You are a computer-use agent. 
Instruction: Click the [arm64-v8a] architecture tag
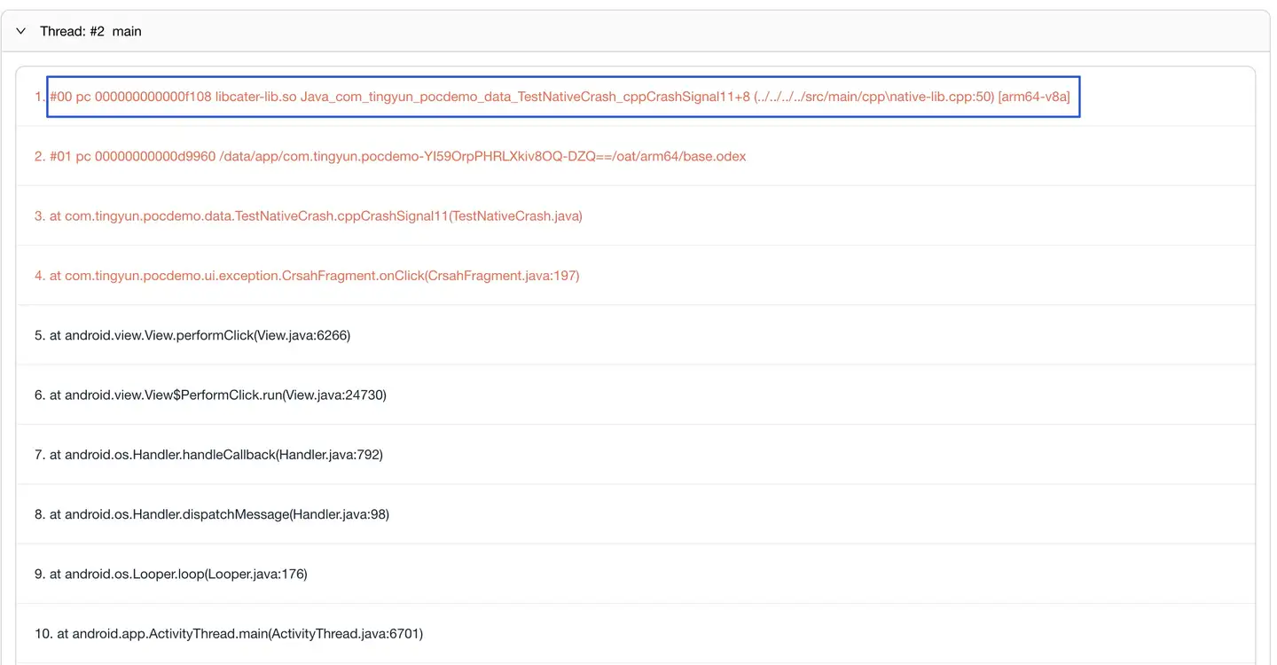[1034, 97]
